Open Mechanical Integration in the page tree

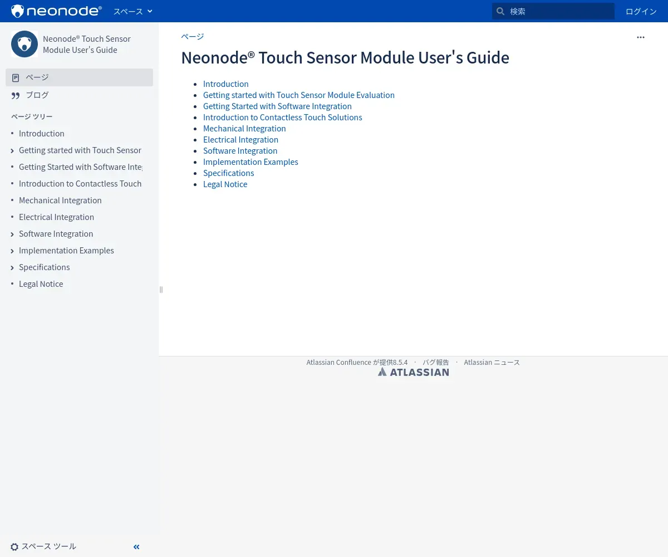tap(60, 200)
